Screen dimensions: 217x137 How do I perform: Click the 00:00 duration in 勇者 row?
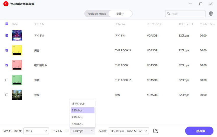[x=203, y=50]
